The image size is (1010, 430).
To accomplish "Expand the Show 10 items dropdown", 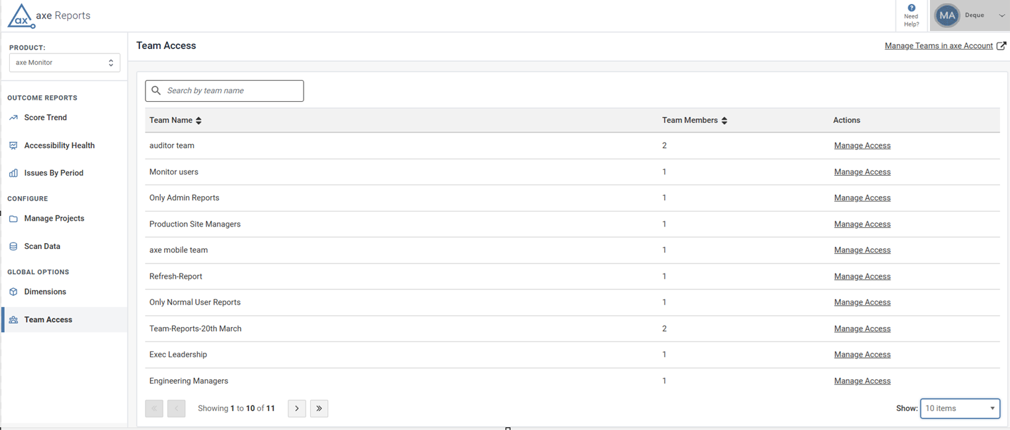I will [960, 408].
